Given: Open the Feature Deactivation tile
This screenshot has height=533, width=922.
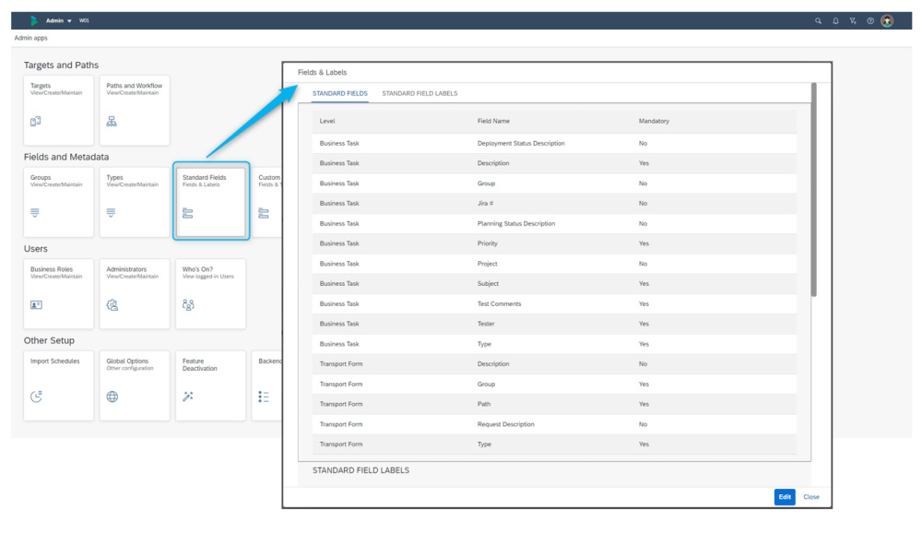Looking at the screenshot, I should [211, 386].
